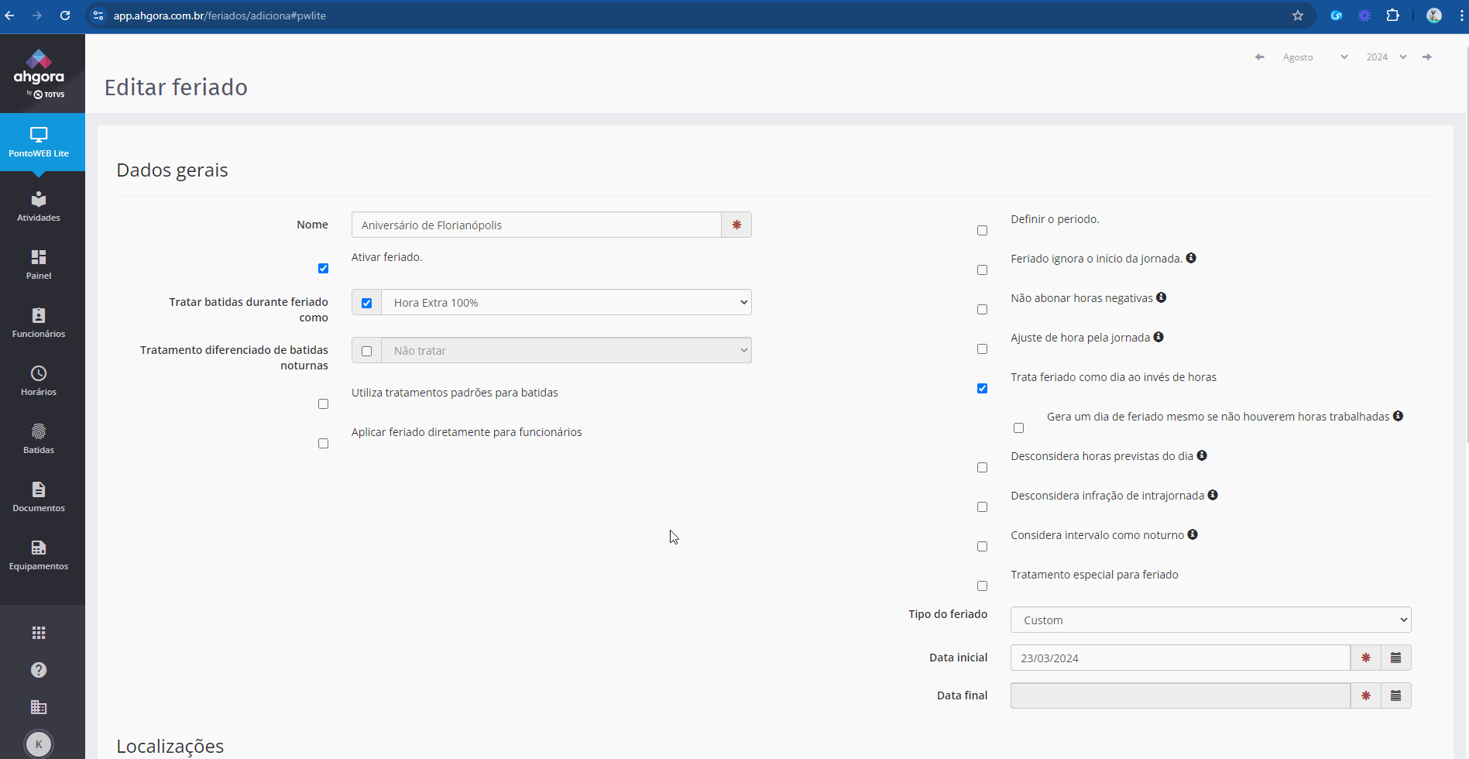
Task: Check Desconsidera horas previstas do dia
Action: pos(982,468)
